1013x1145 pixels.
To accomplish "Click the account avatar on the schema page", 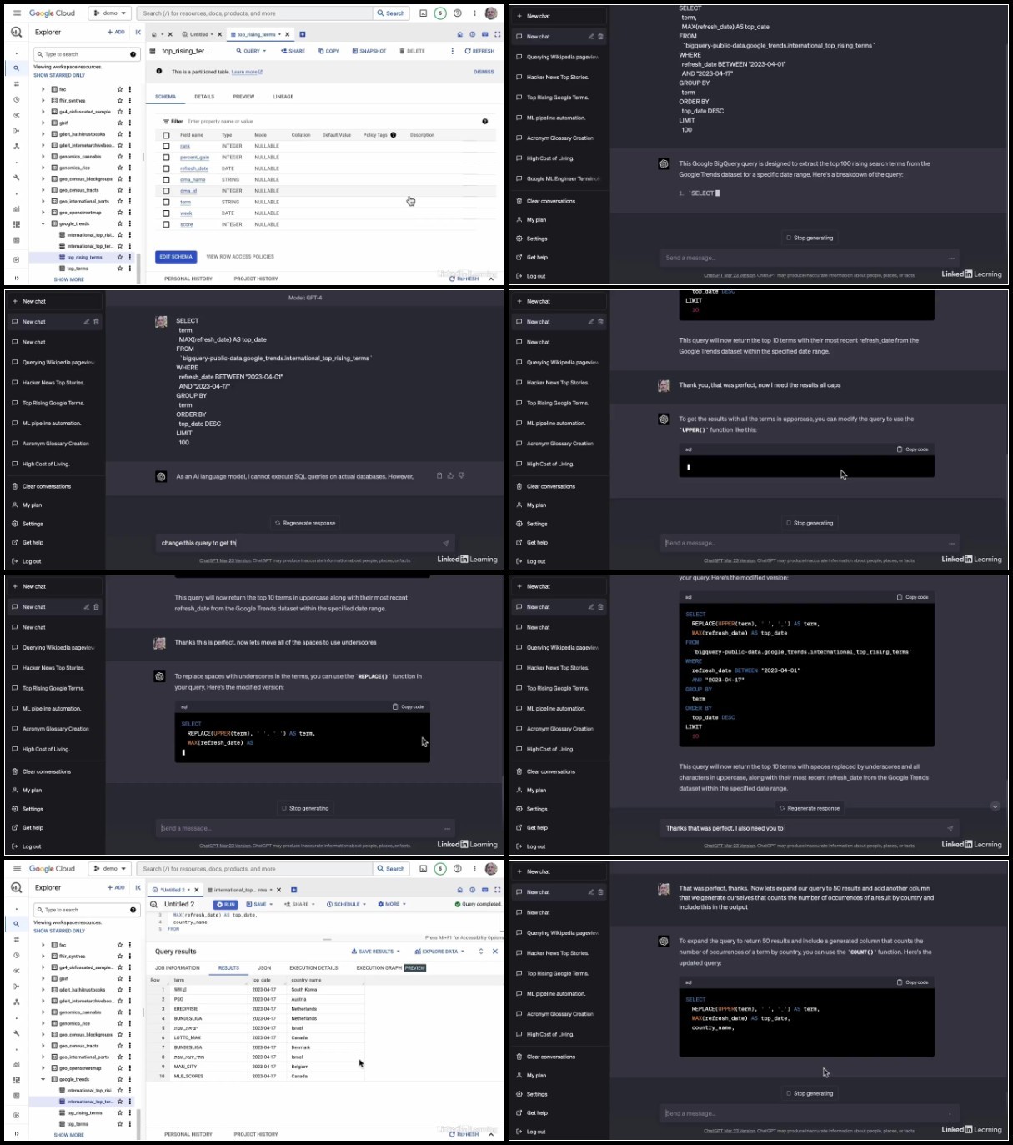I will coord(491,13).
